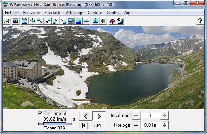207x134 pixels.
Task: Close the WPanorama window
Action: point(197,3)
